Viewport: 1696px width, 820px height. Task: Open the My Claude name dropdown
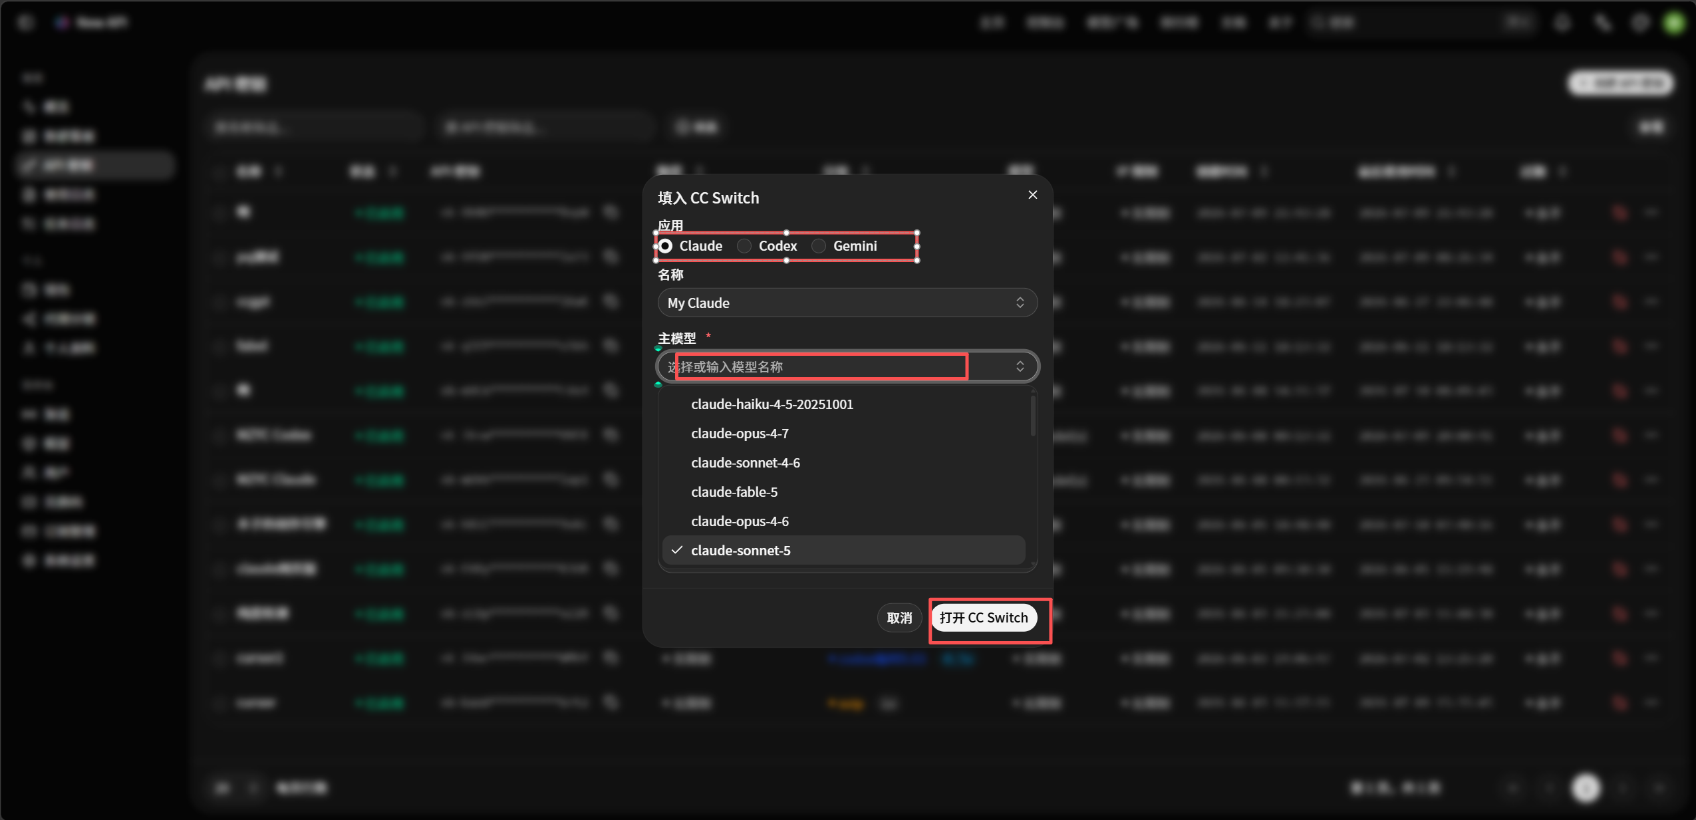(847, 303)
